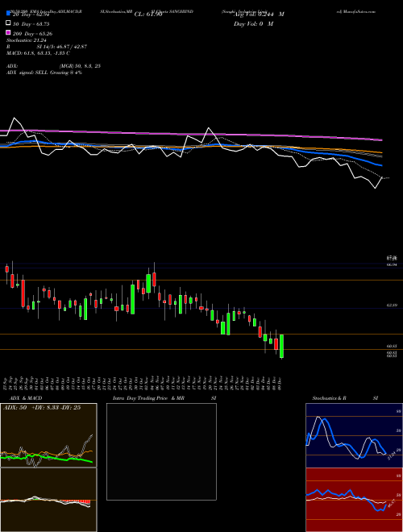403x532 pixels.
Task: Click the last green candlestick on the price chart
Action: [281, 347]
